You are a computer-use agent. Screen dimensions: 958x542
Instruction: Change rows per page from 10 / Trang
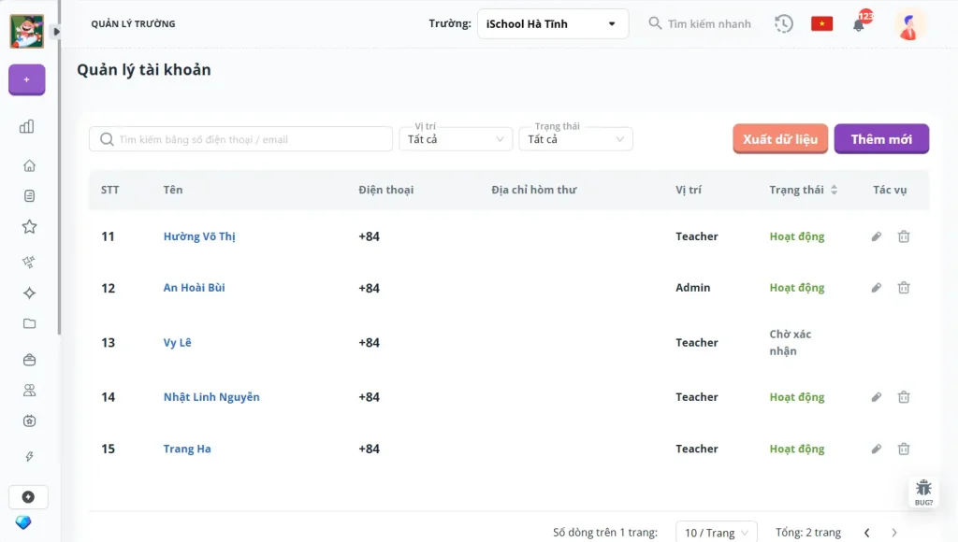coord(717,533)
